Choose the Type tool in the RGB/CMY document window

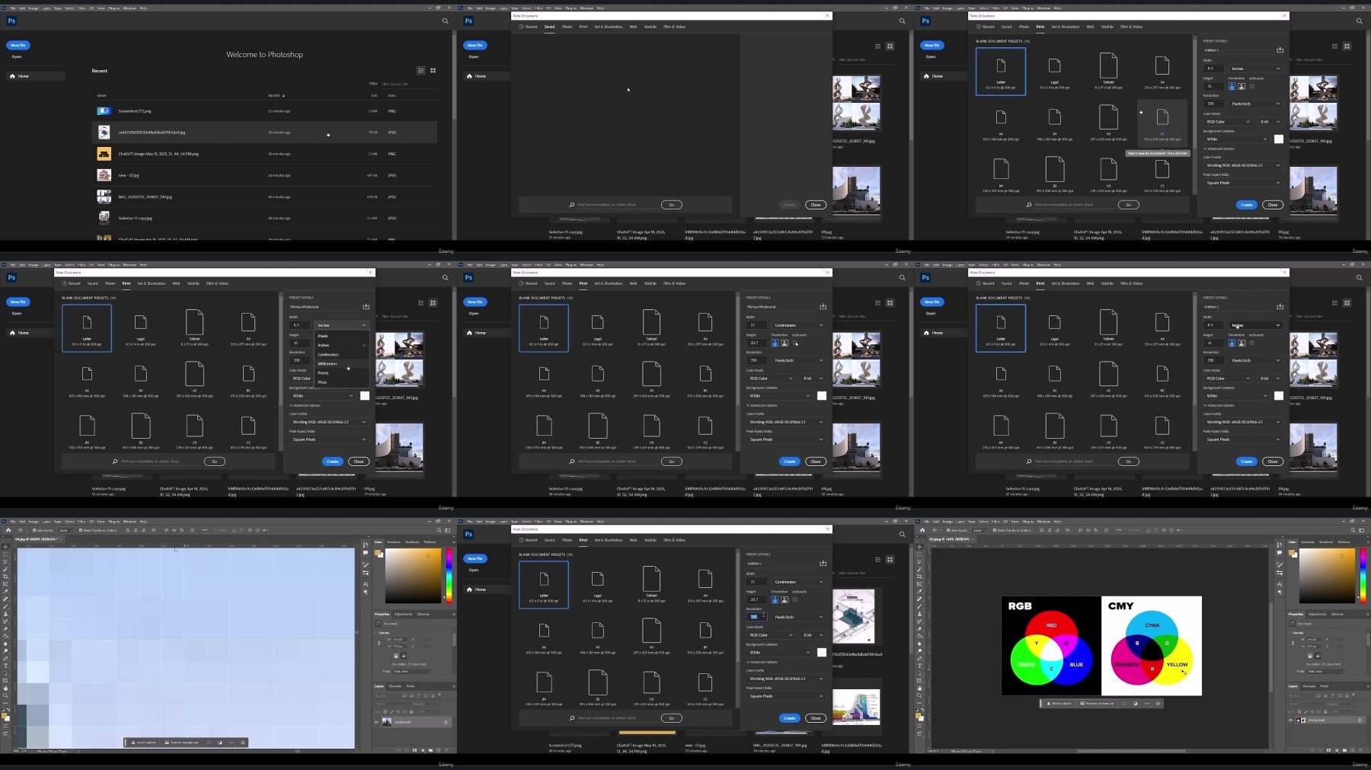[919, 666]
